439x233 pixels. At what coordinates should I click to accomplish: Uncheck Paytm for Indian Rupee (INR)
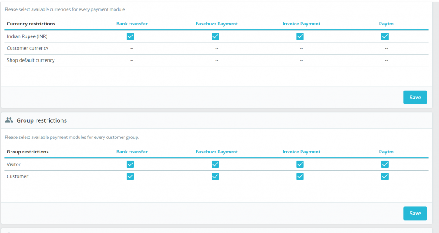coord(385,36)
